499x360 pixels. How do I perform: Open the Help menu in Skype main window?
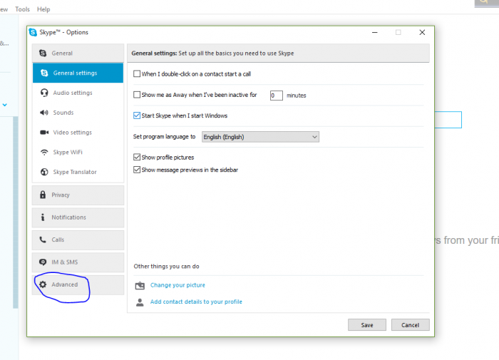coord(43,9)
